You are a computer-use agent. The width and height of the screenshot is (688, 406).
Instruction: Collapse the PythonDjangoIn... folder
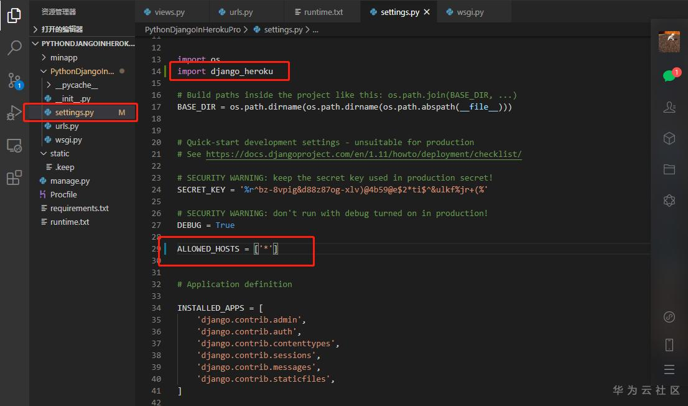pos(83,71)
